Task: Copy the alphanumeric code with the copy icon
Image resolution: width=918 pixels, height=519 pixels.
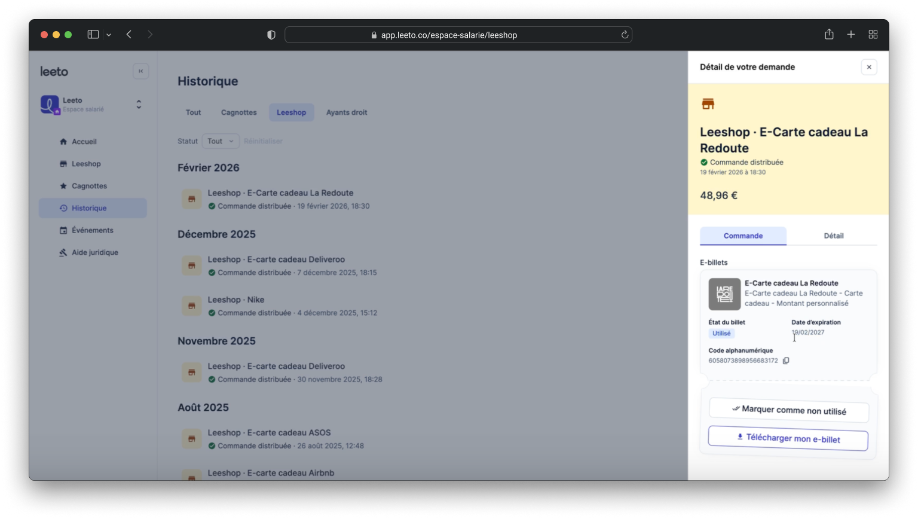Action: [x=786, y=361]
